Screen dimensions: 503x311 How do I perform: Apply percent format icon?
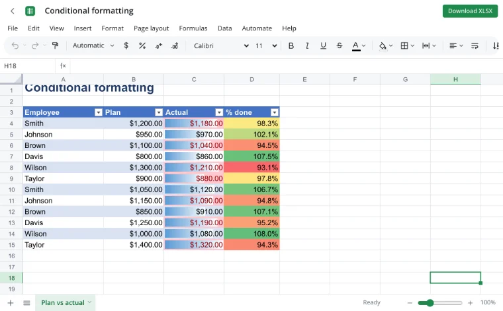tap(142, 46)
